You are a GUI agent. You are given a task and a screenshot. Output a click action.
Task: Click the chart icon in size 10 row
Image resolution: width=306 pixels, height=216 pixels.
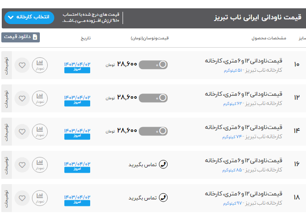click(x=40, y=66)
